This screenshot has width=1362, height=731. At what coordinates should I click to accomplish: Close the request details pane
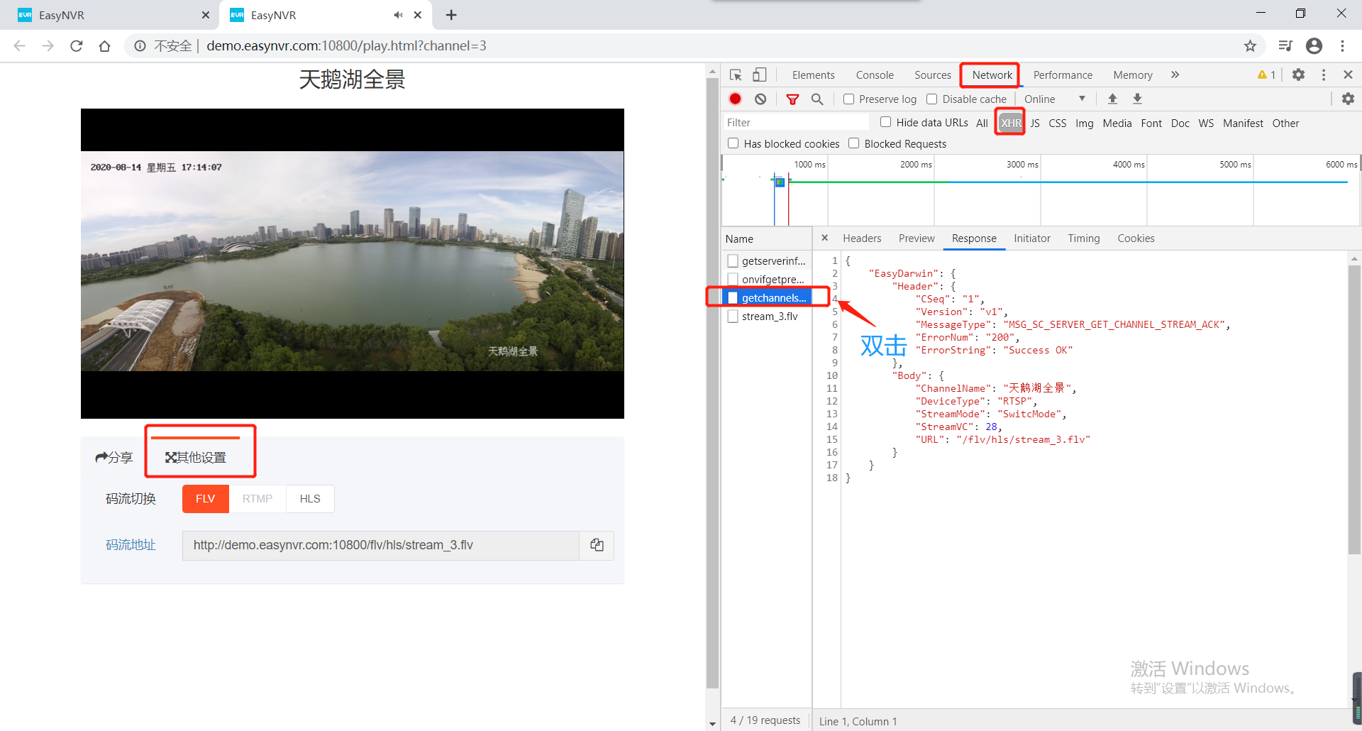tap(824, 238)
